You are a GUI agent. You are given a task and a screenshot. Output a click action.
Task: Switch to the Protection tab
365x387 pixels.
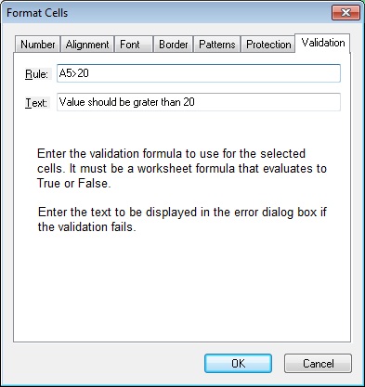[268, 45]
